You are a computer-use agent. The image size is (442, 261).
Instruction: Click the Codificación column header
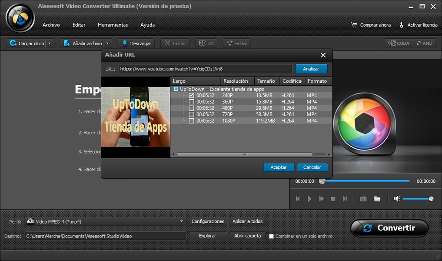(x=292, y=81)
